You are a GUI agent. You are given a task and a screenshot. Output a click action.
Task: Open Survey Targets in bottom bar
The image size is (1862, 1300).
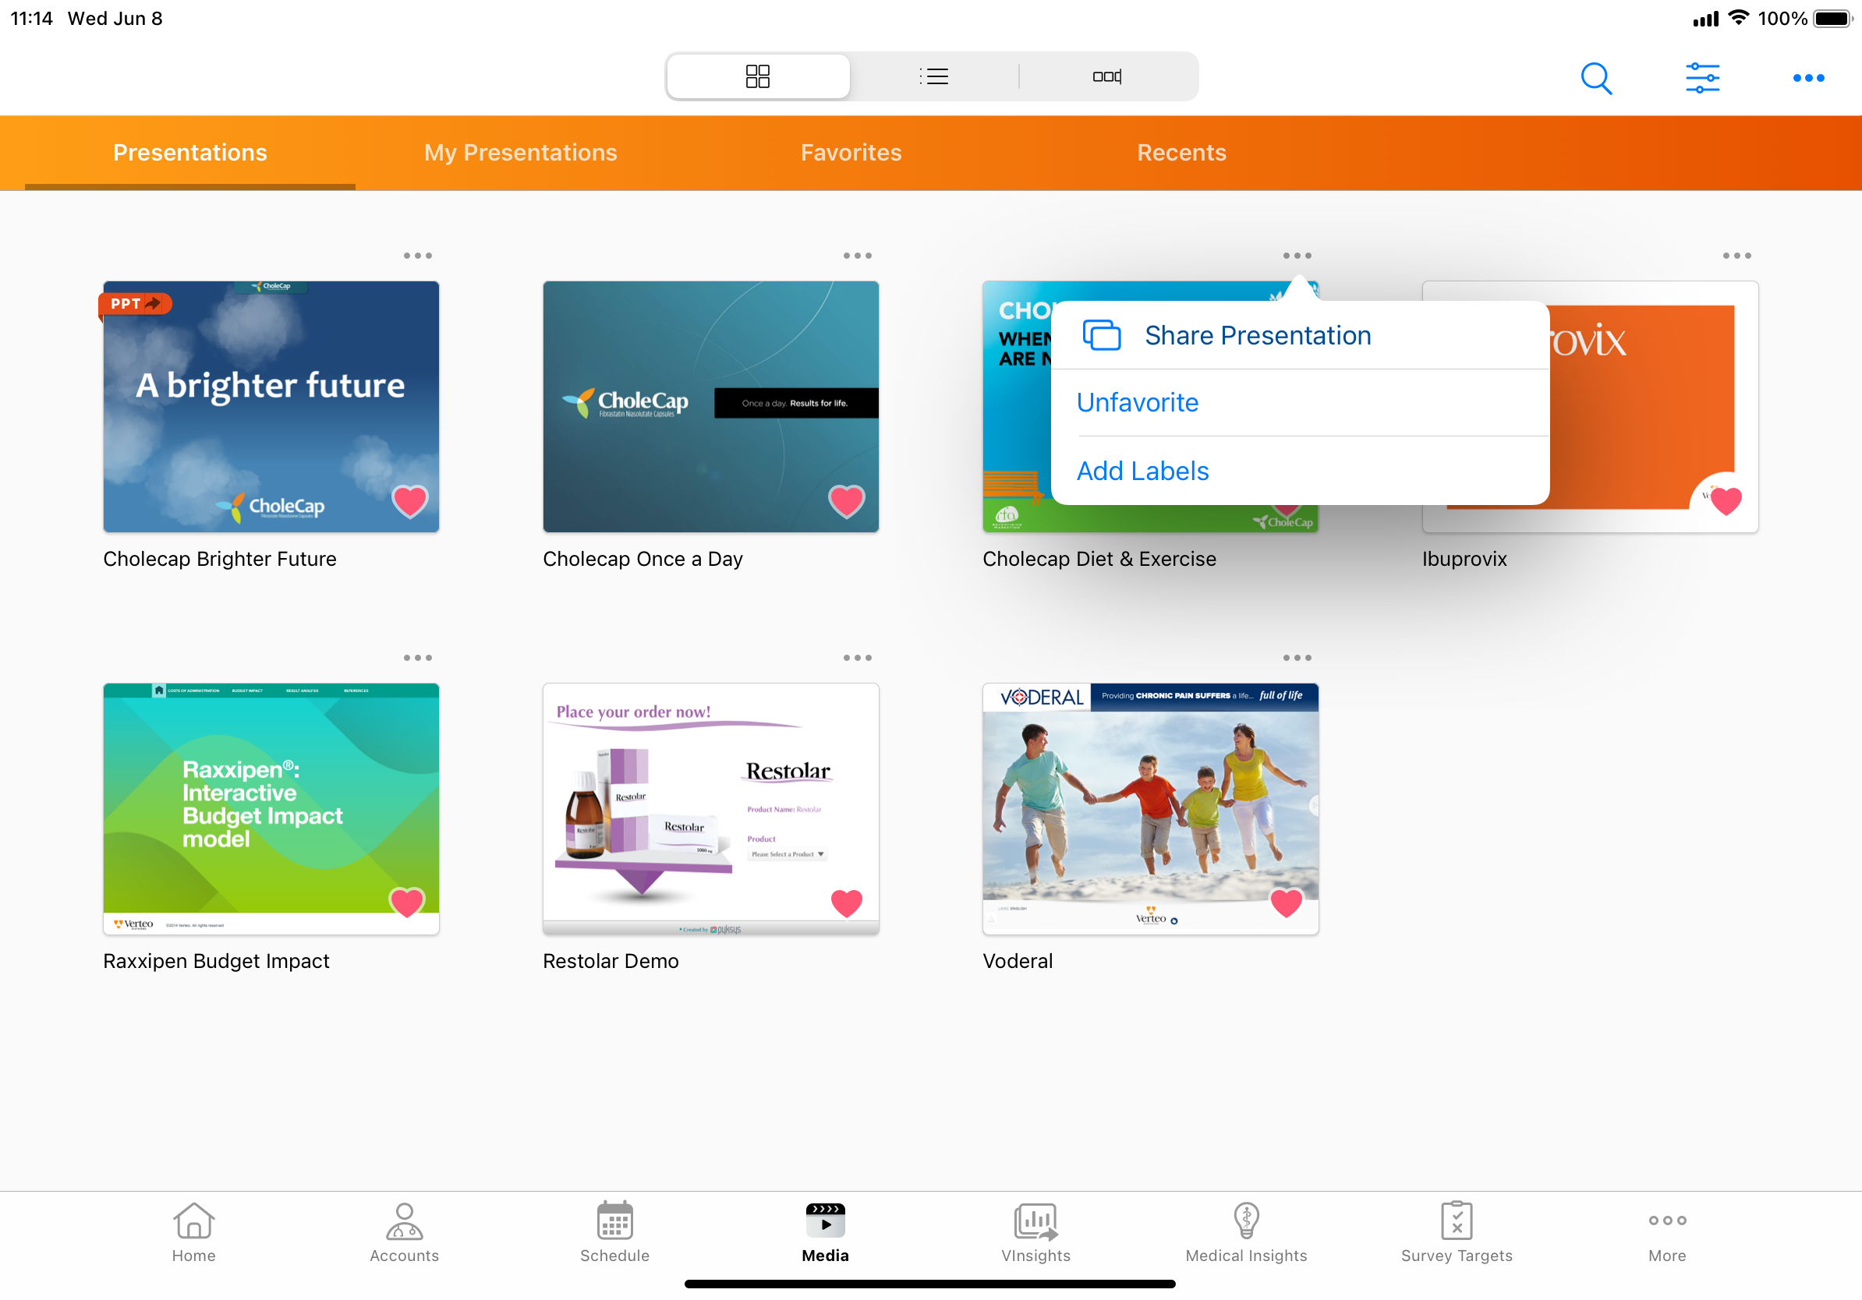point(1456,1231)
